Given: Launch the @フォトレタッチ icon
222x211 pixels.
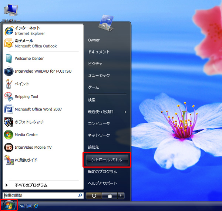Looking at the screenshot, I should click(x=9, y=122).
